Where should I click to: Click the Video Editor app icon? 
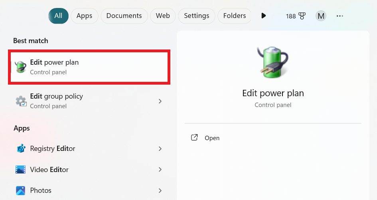pyautogui.click(x=21, y=170)
